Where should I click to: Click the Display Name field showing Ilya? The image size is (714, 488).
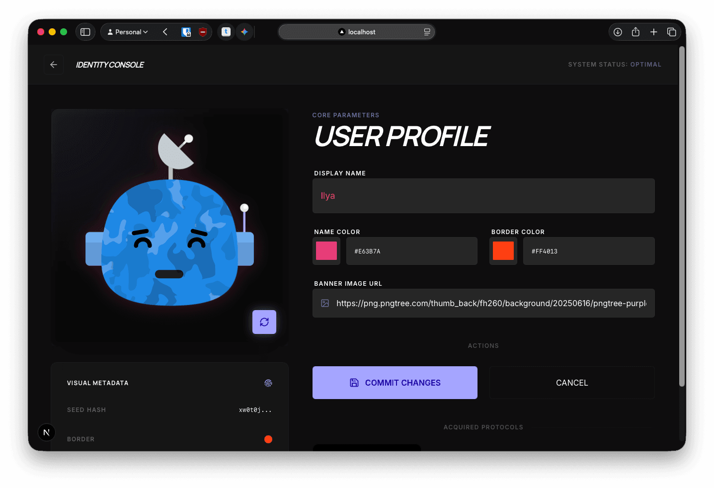click(x=483, y=195)
